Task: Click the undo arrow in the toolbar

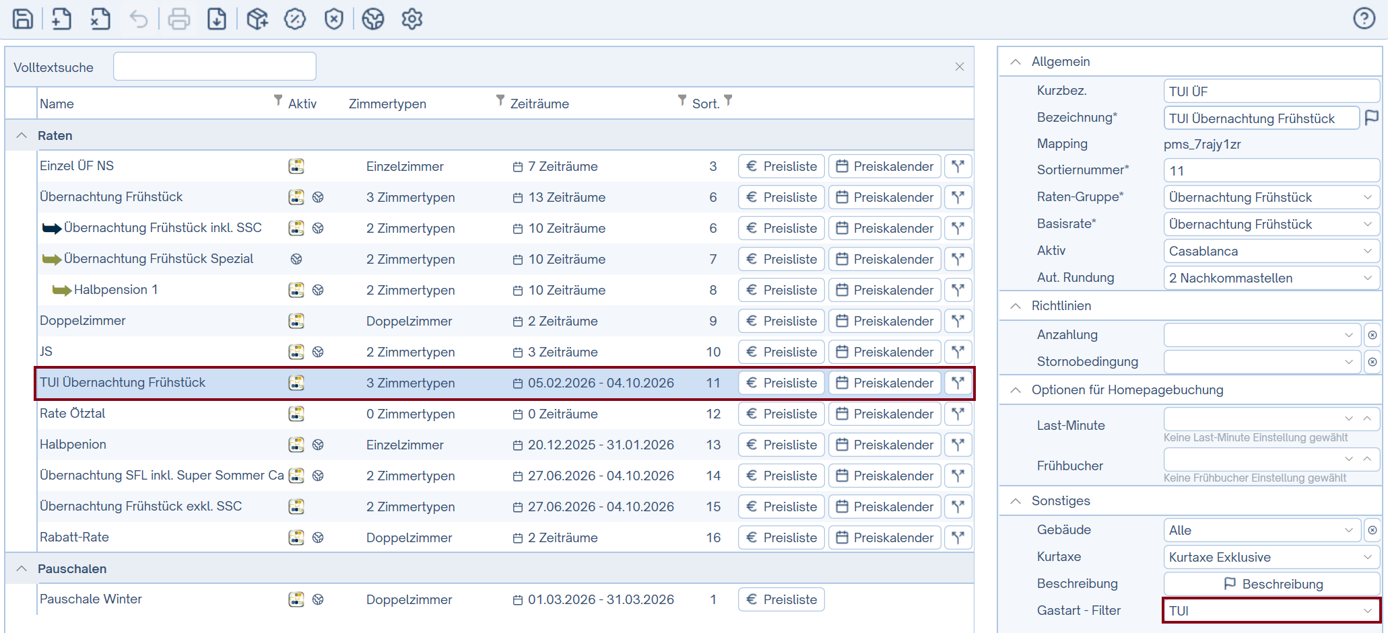Action: point(139,20)
